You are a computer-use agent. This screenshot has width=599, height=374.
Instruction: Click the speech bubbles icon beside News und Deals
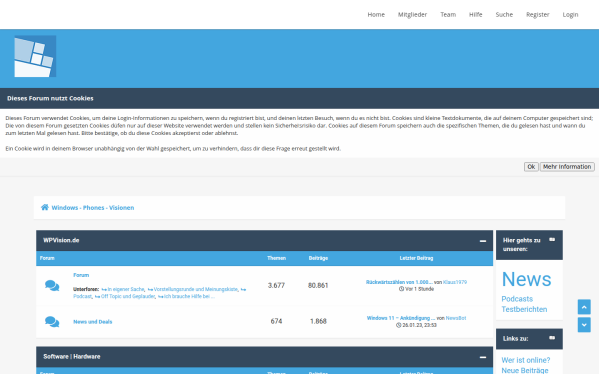[x=52, y=321]
